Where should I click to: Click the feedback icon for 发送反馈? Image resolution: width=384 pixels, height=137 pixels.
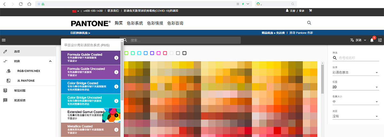coord(5,100)
